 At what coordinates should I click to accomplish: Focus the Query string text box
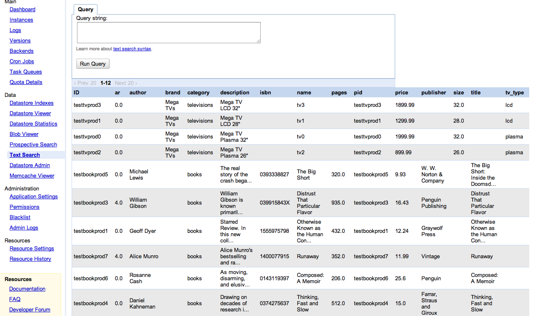(x=169, y=32)
